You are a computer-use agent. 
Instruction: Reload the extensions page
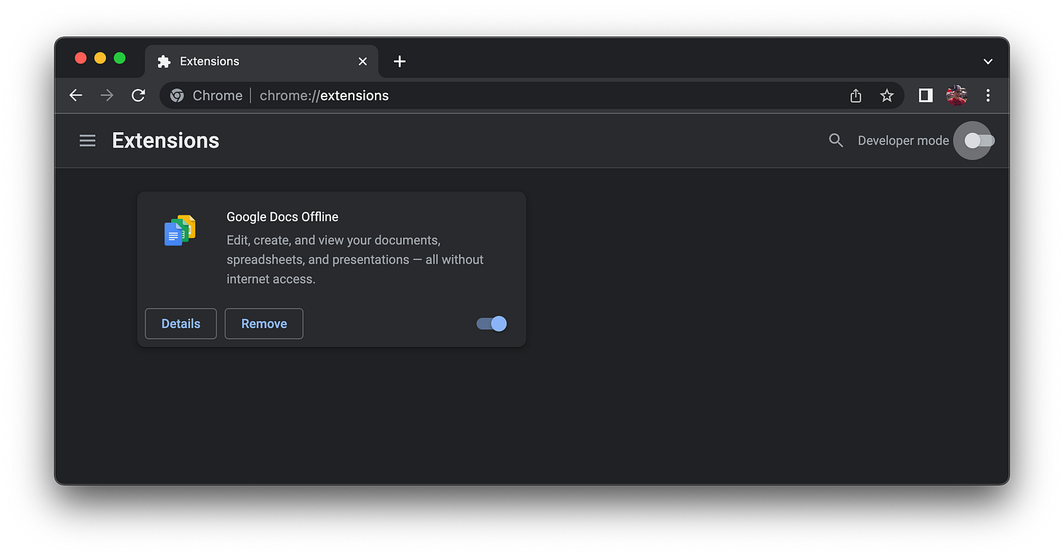138,96
